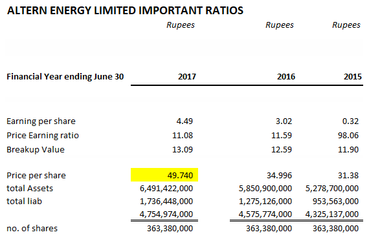Click the no. of shares label

point(32,228)
